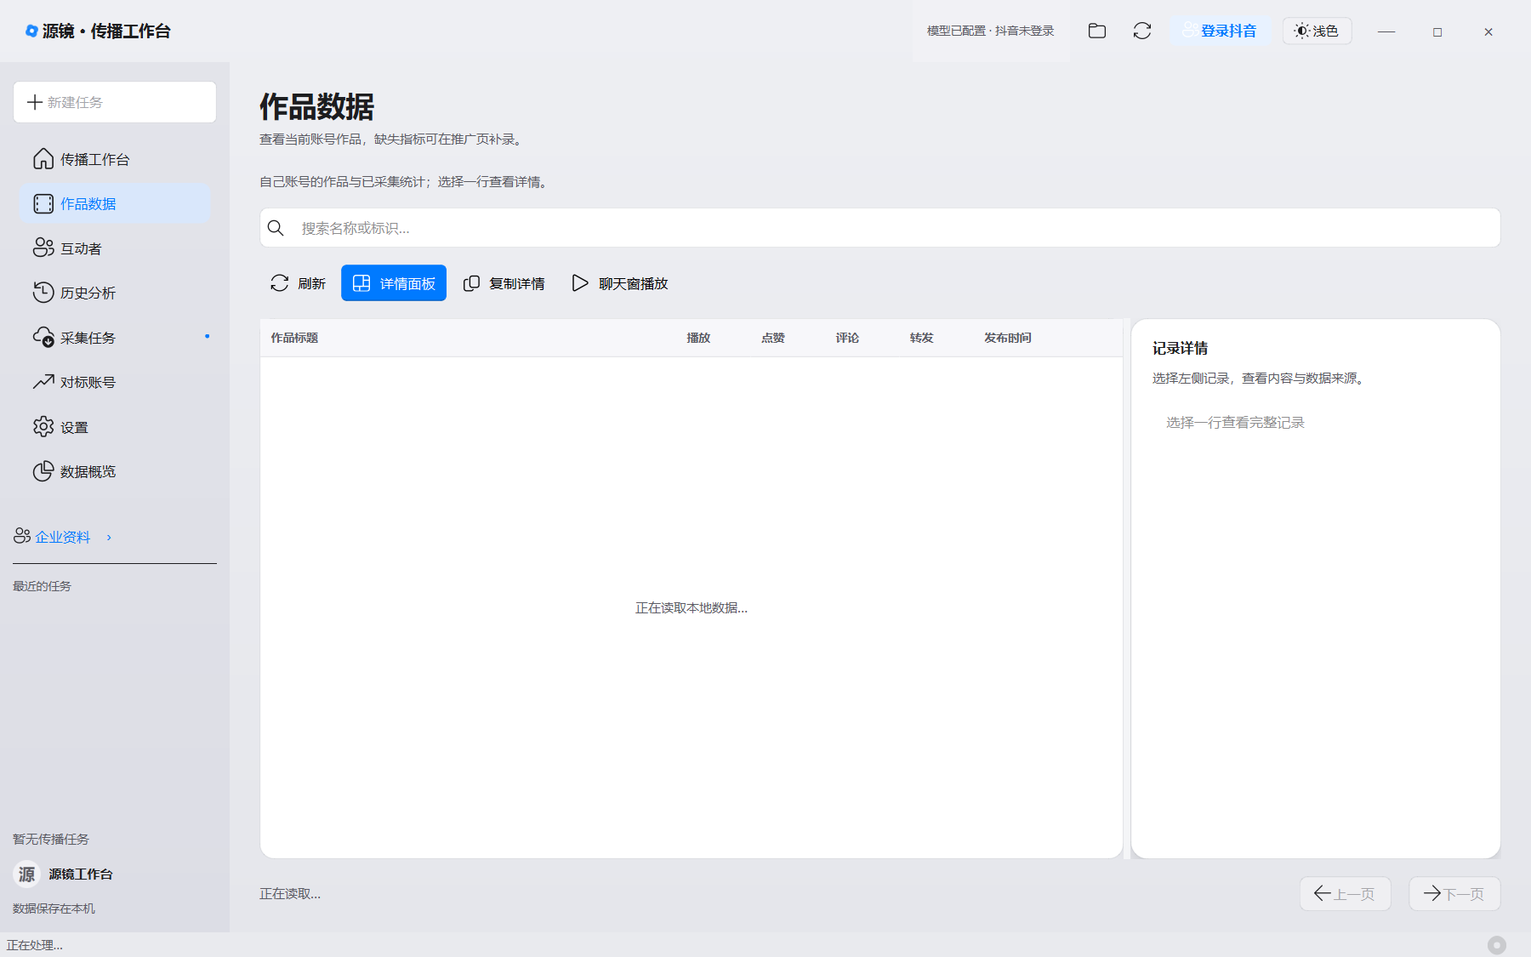Select 作品数据 sidebar item

(x=115, y=203)
